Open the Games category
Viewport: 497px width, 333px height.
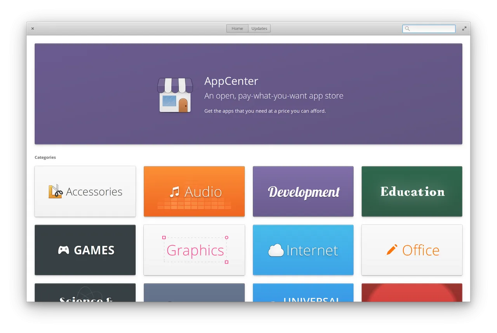pyautogui.click(x=85, y=250)
